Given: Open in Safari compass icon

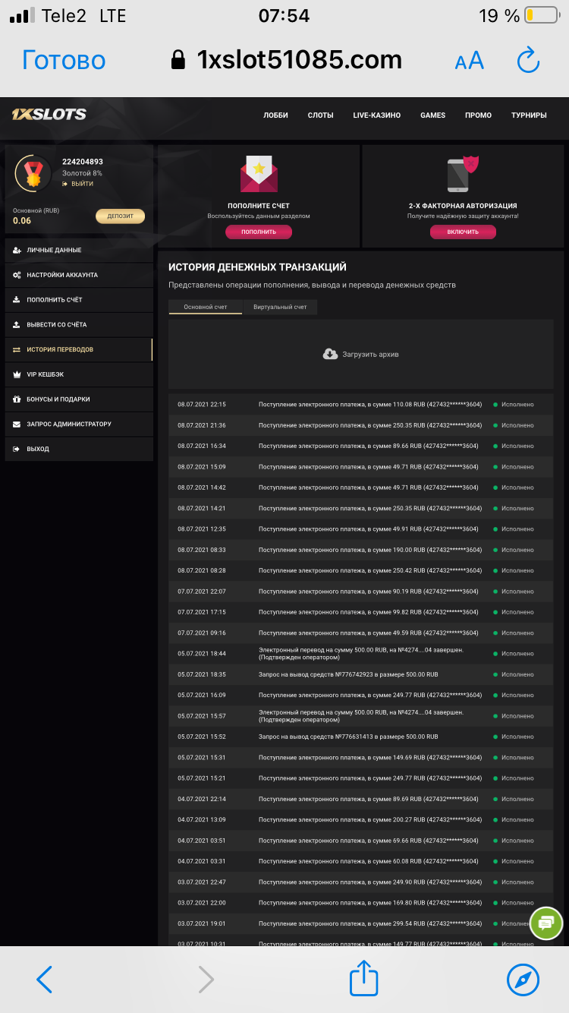Looking at the screenshot, I should 523,980.
